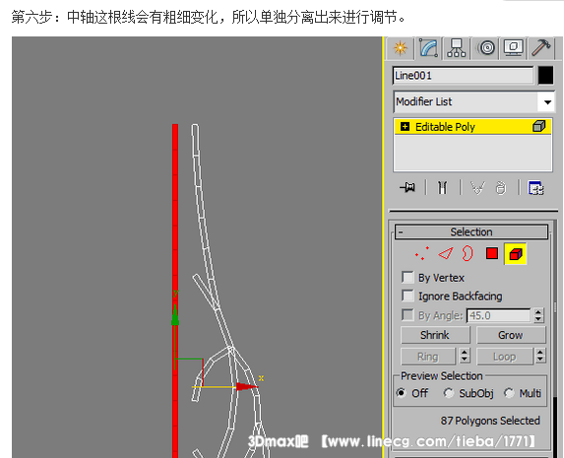
Task: Select Edge sub-object level icon
Action: [445, 253]
